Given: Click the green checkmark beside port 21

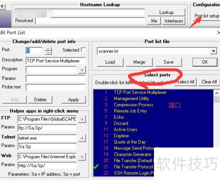Looking at the screenshot, I should pos(96,166).
